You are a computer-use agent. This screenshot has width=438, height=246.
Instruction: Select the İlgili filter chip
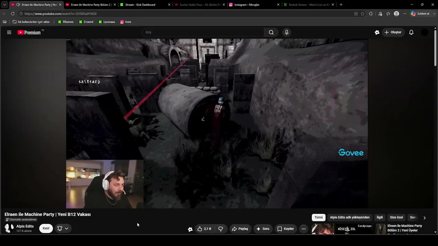[380, 217]
